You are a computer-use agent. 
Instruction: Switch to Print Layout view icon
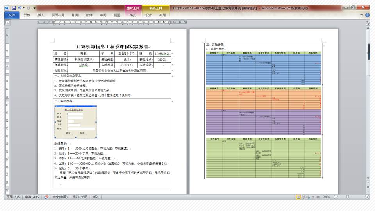pyautogui.click(x=298, y=197)
